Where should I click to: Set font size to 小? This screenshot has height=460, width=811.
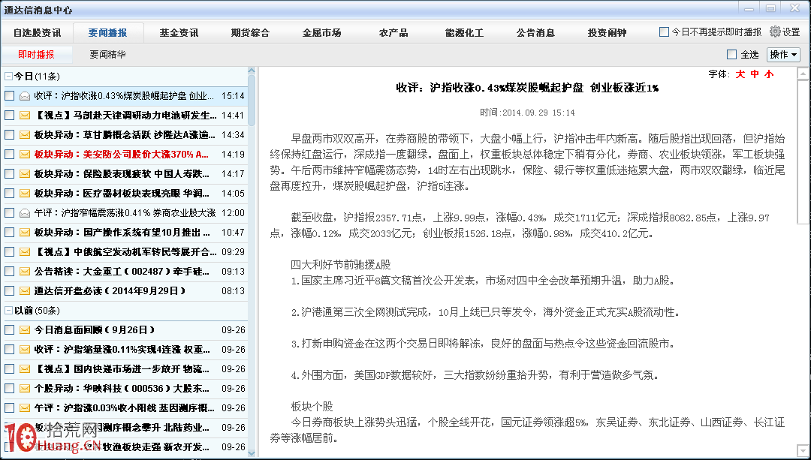(769, 74)
